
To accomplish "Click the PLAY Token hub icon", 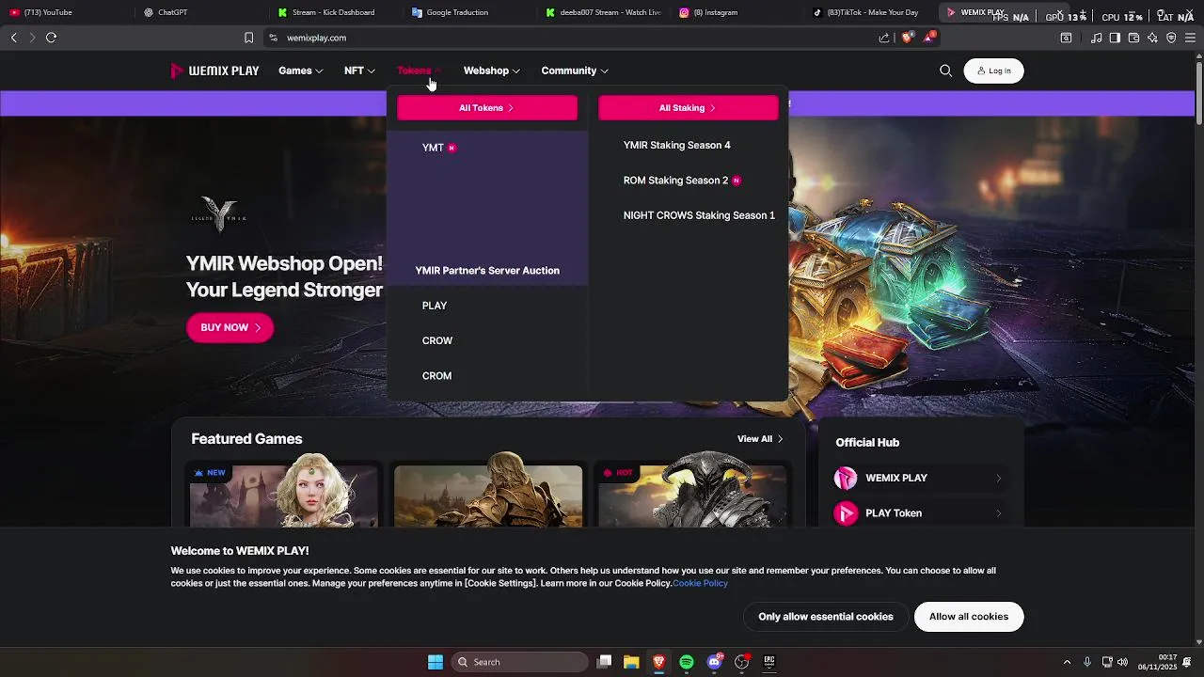I will point(846,513).
